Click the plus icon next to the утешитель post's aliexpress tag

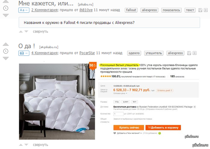coord(195,53)
